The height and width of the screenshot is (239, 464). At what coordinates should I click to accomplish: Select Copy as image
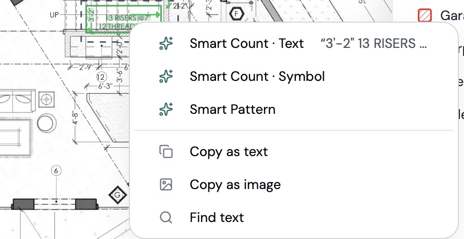coord(293,184)
